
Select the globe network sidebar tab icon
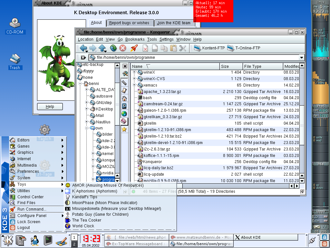(124, 114)
